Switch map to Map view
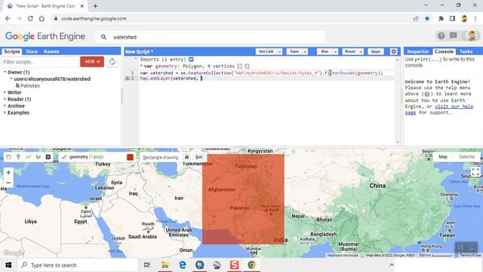Image resolution: width=483 pixels, height=272 pixels. pyautogui.click(x=443, y=156)
